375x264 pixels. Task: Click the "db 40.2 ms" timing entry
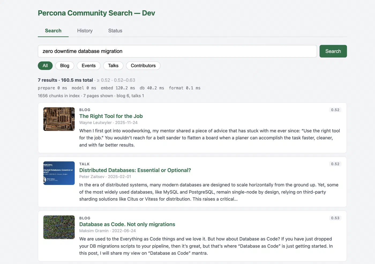pos(152,88)
